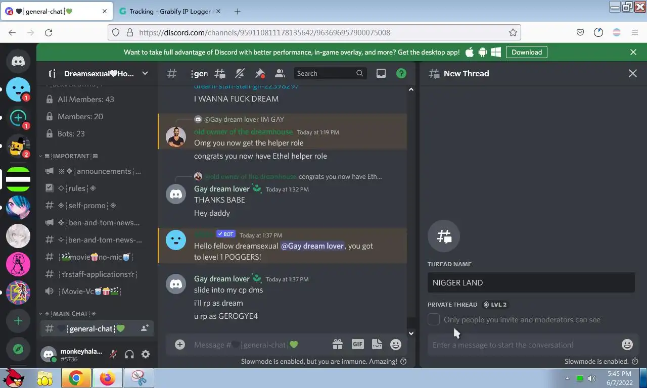This screenshot has height=388, width=647.
Task: Toggle microphone mute in user panel
Action: (113, 354)
